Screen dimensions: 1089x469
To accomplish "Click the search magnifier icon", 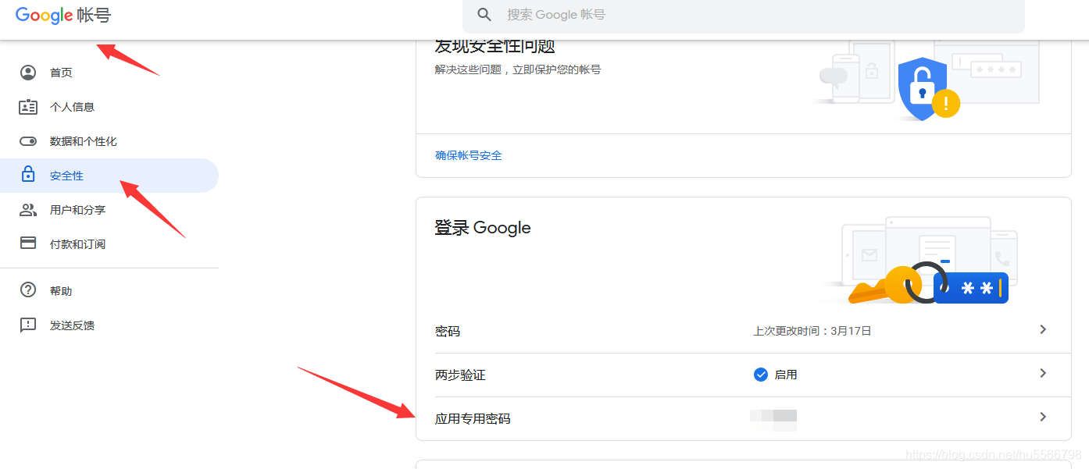I will [484, 15].
